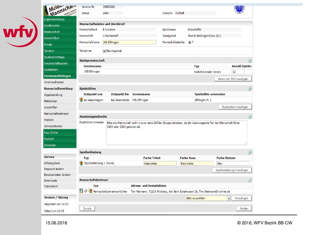Click the wfv logo
This screenshot has width=314, height=235.
(20, 32)
